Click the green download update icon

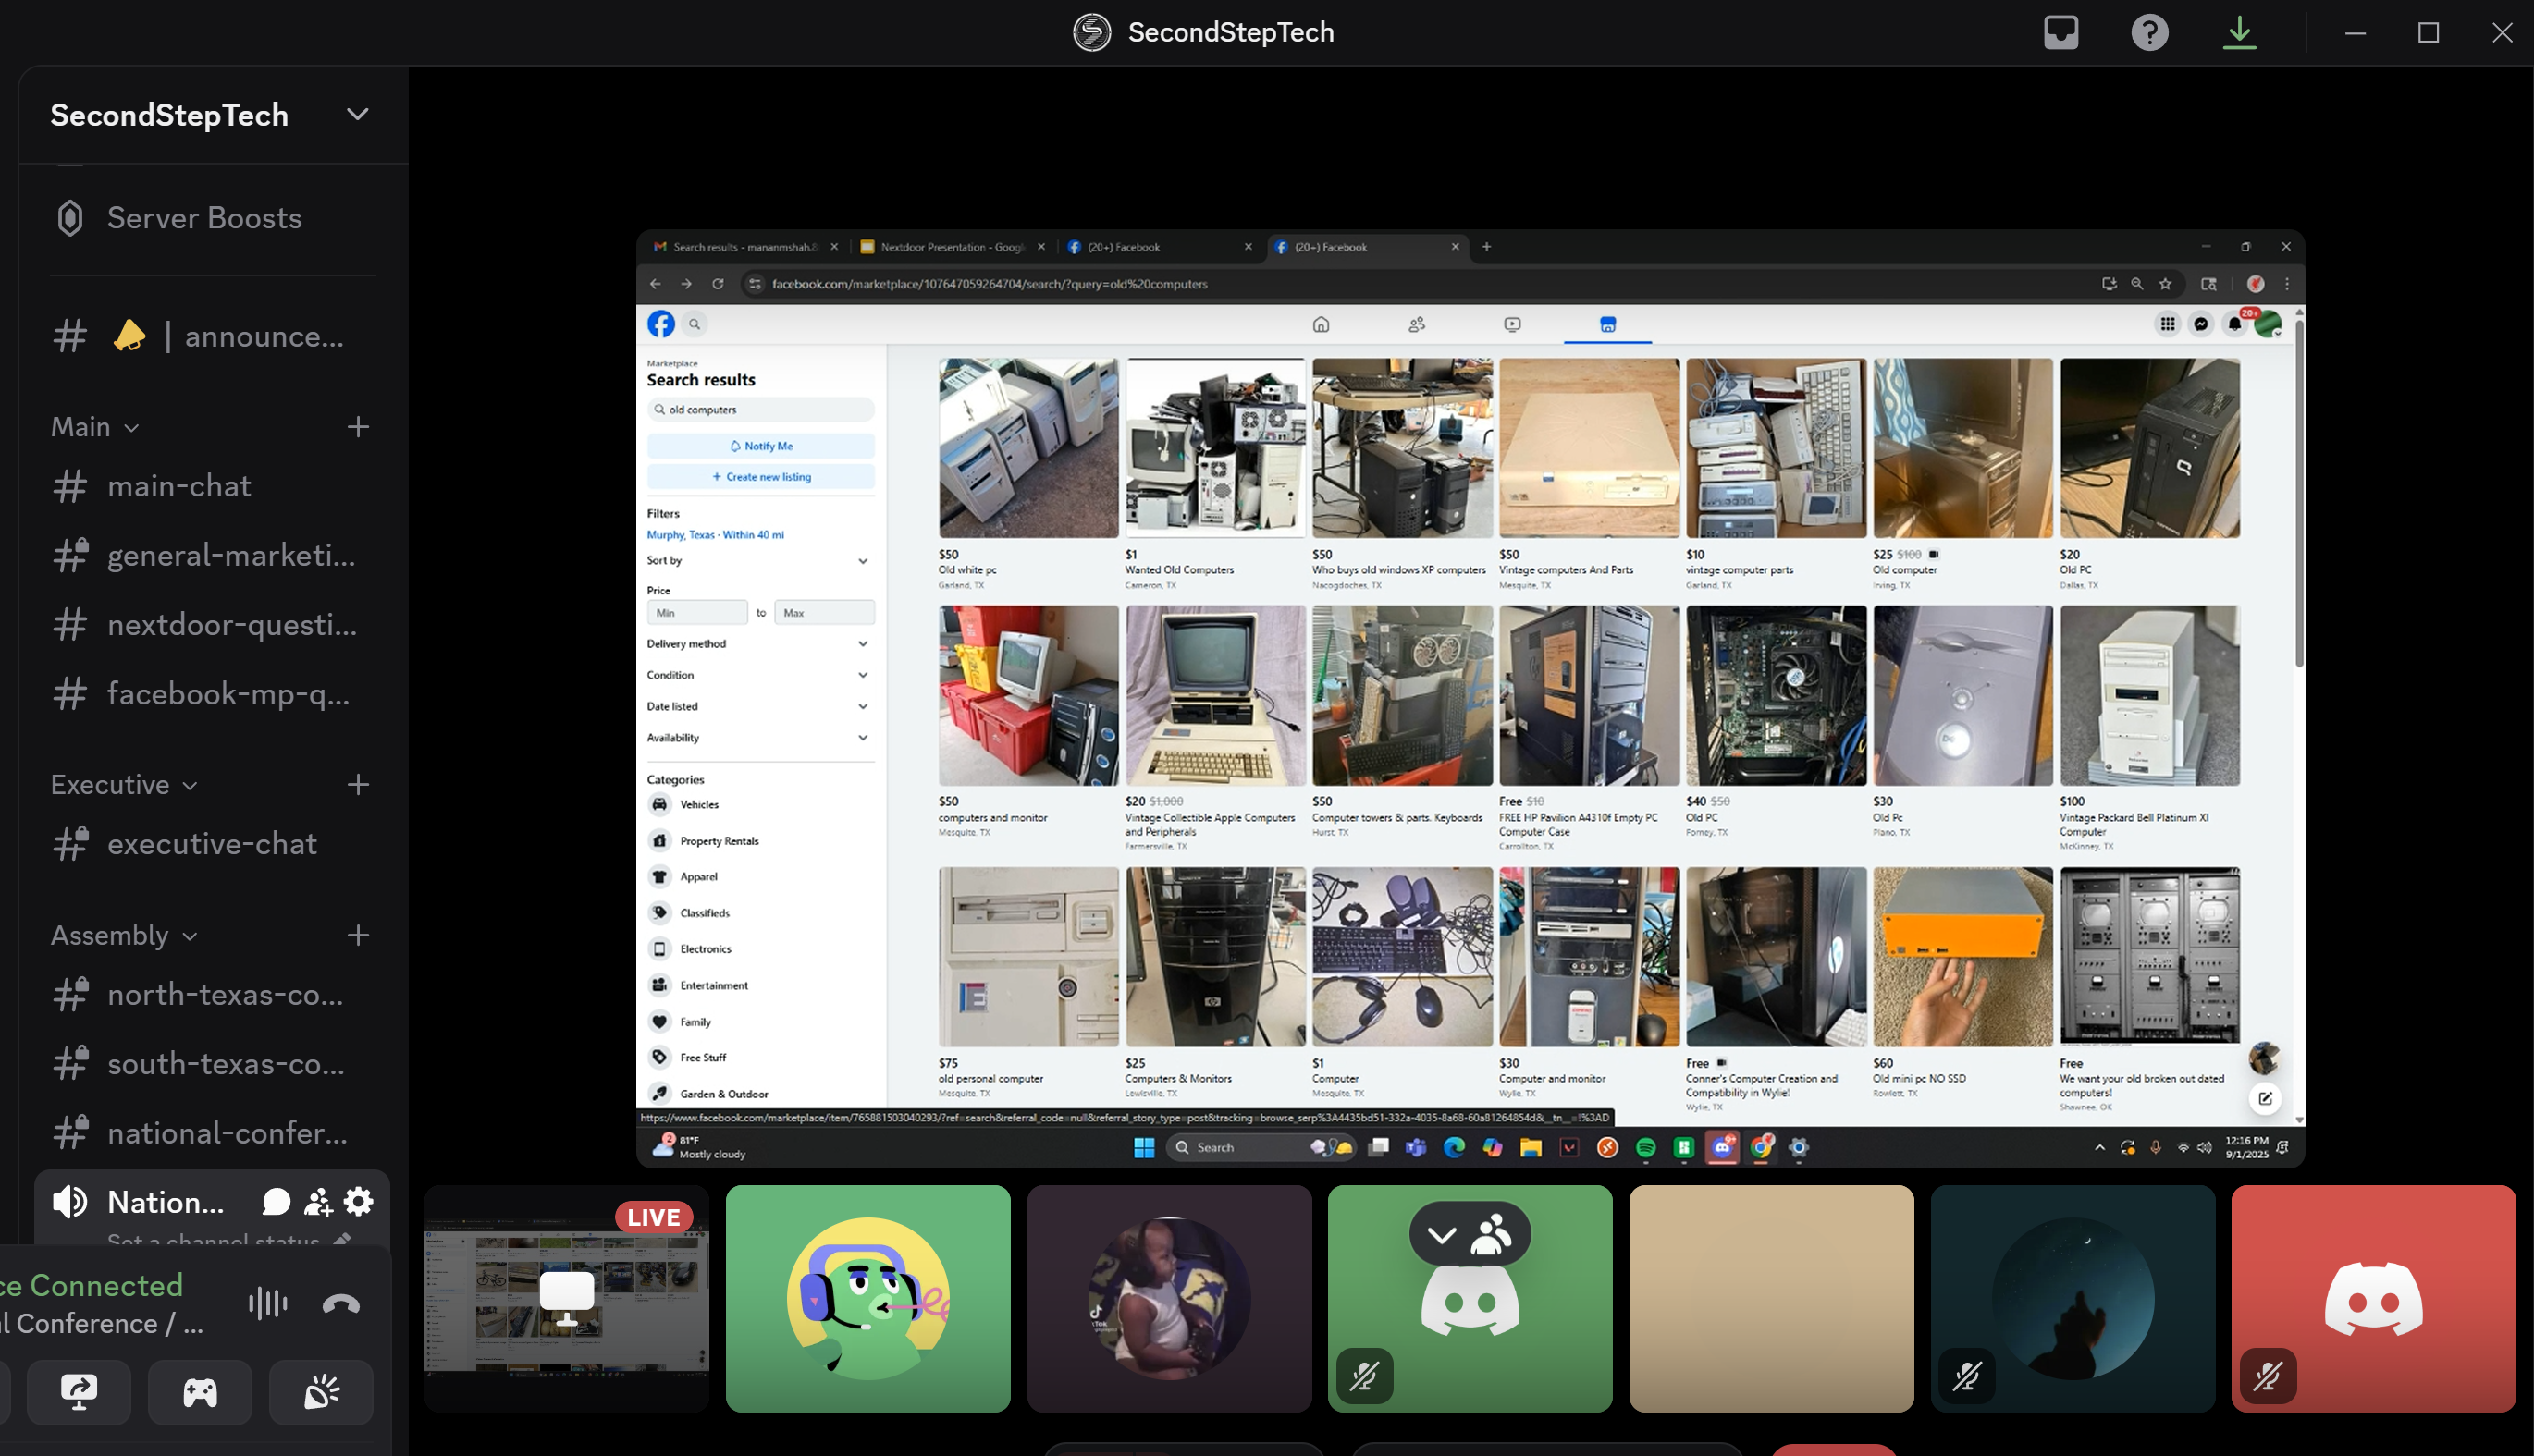coord(2239,32)
